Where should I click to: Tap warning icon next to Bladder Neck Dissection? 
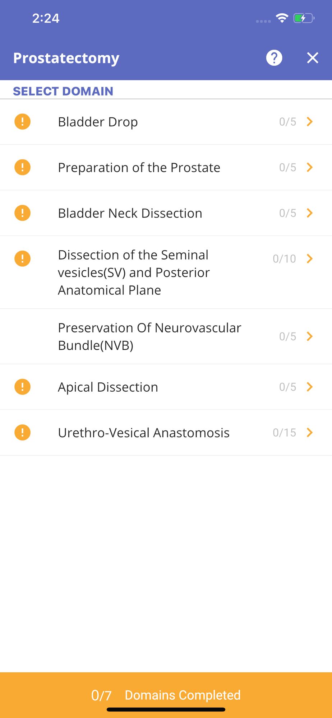tap(22, 213)
